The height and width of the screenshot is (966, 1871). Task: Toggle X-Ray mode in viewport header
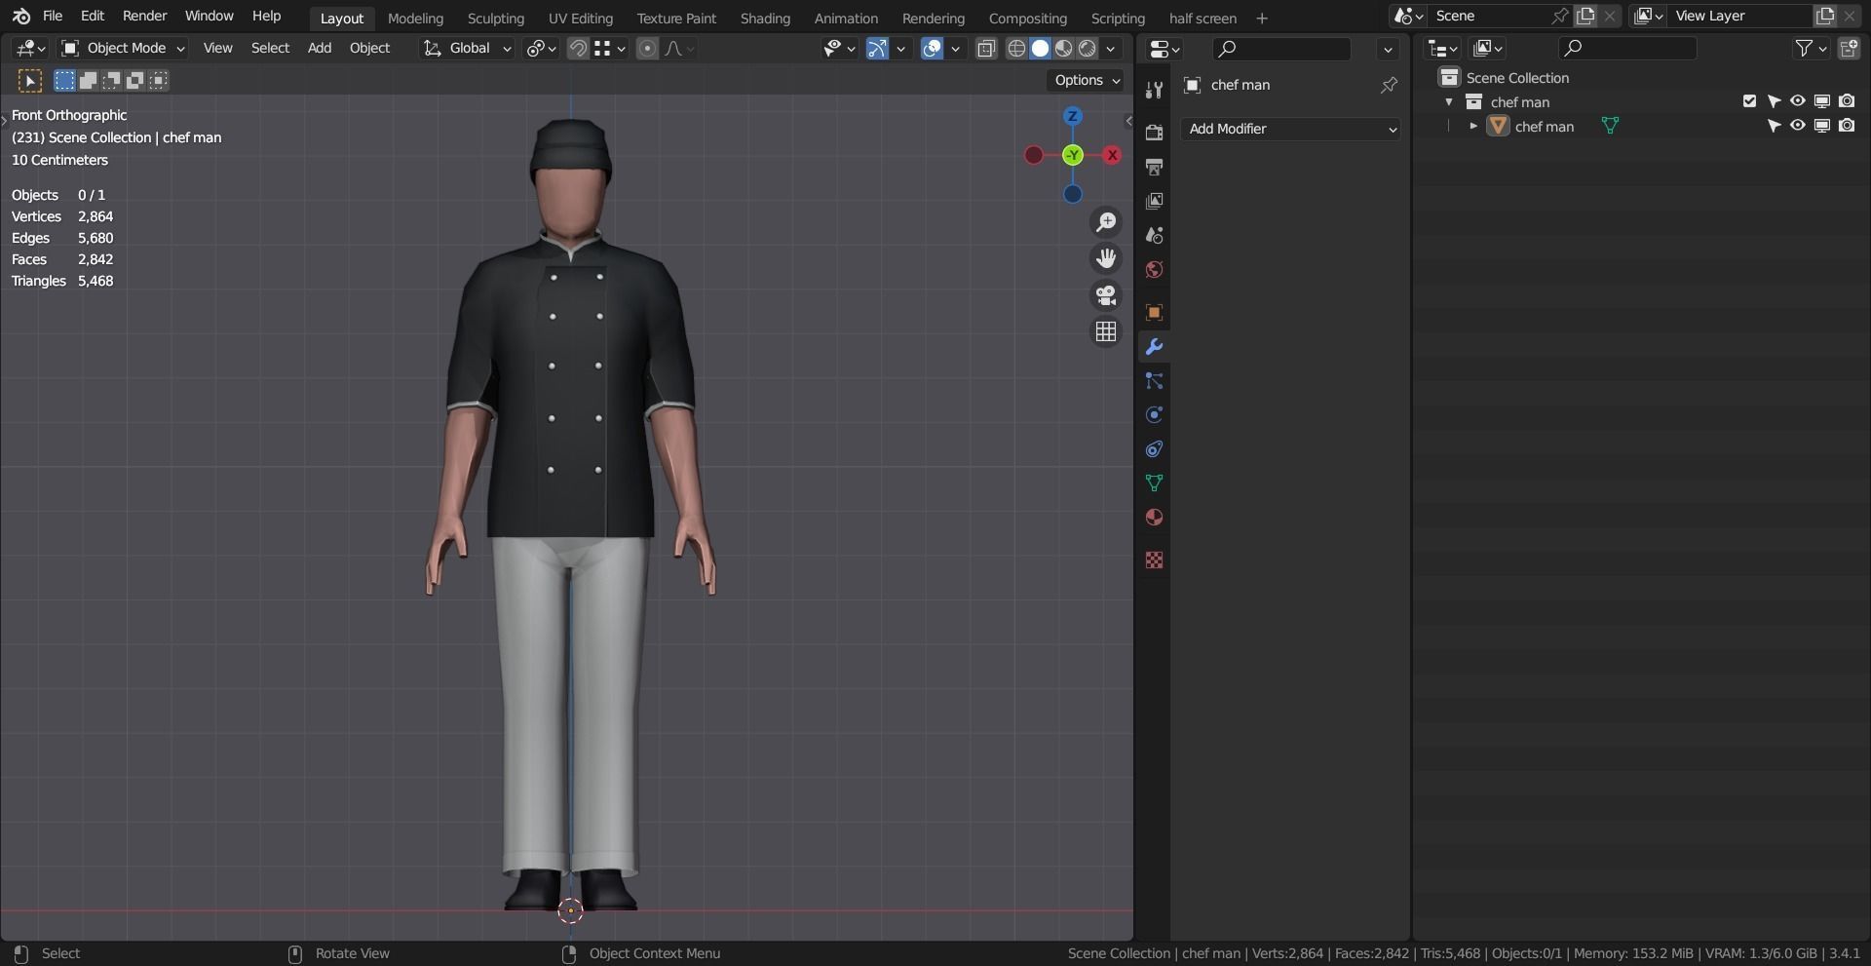[x=986, y=49]
